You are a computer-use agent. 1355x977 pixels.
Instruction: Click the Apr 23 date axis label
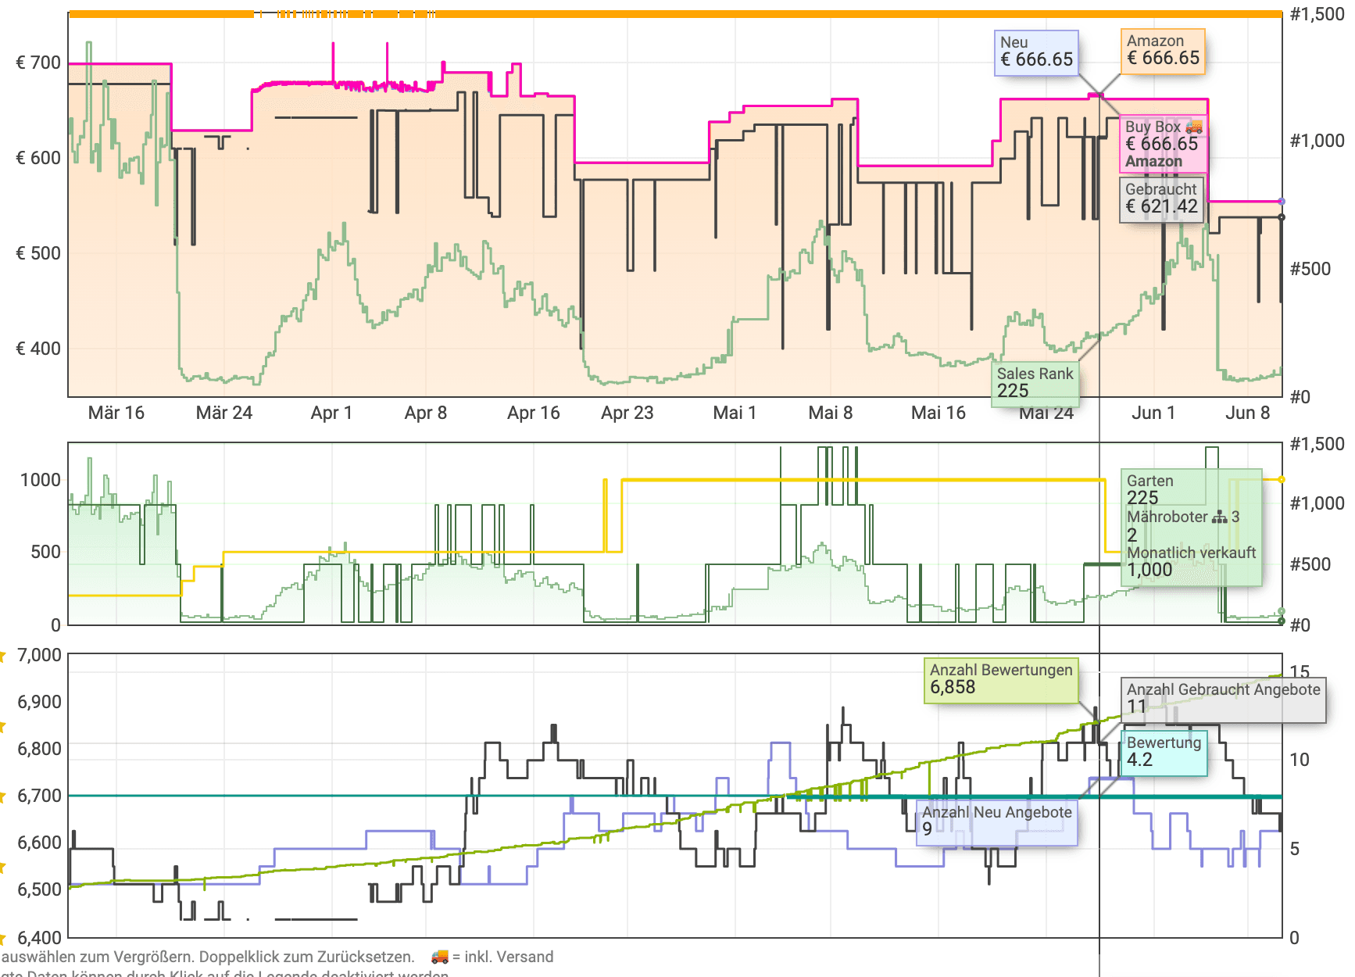coord(627,413)
